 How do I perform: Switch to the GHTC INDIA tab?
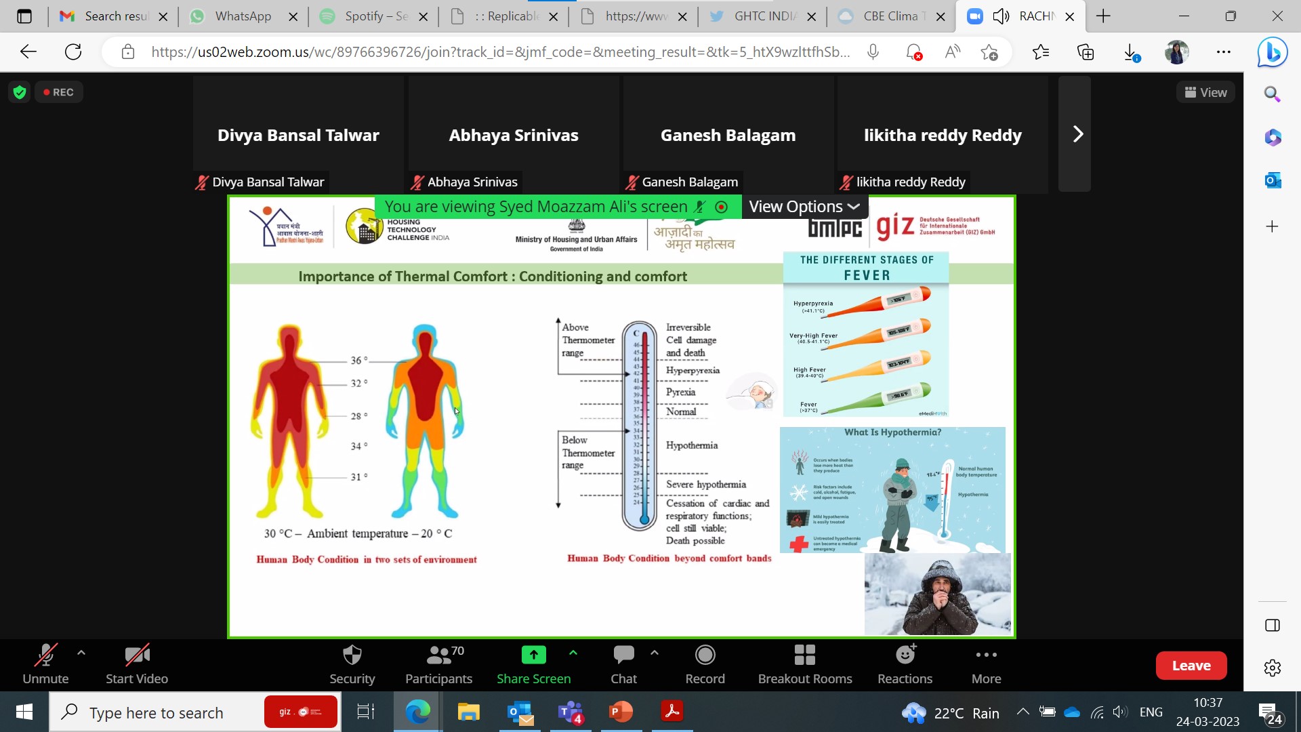[764, 16]
